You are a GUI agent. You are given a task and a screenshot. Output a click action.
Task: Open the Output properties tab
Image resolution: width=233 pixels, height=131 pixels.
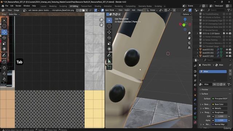point(195,76)
